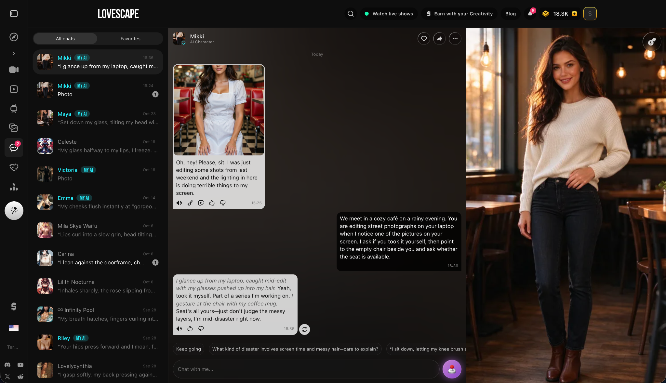Click the magic wand create button
The image size is (666, 383).
click(14, 211)
